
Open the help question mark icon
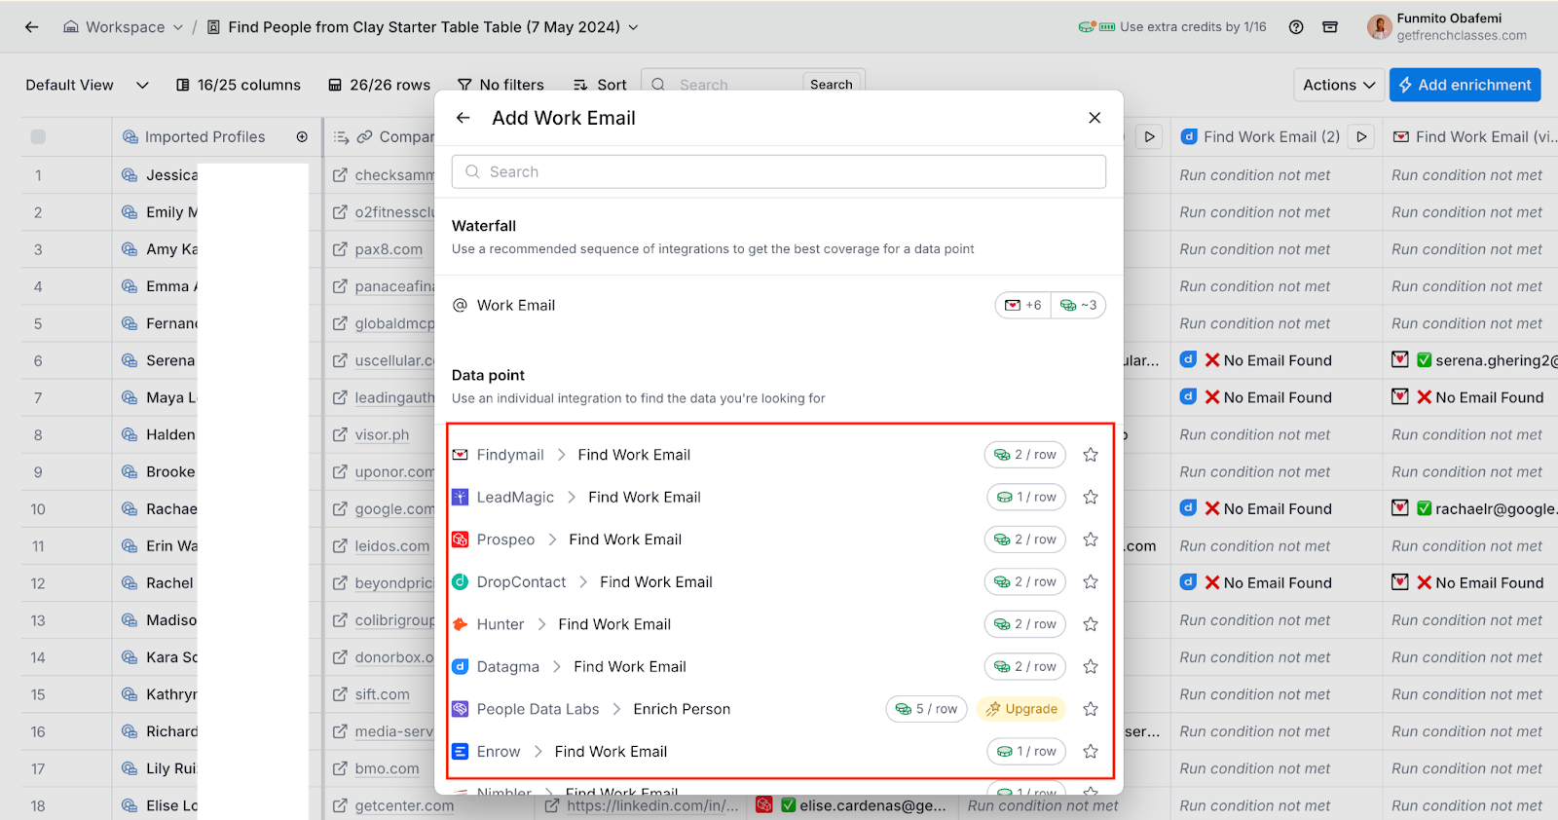(x=1296, y=27)
